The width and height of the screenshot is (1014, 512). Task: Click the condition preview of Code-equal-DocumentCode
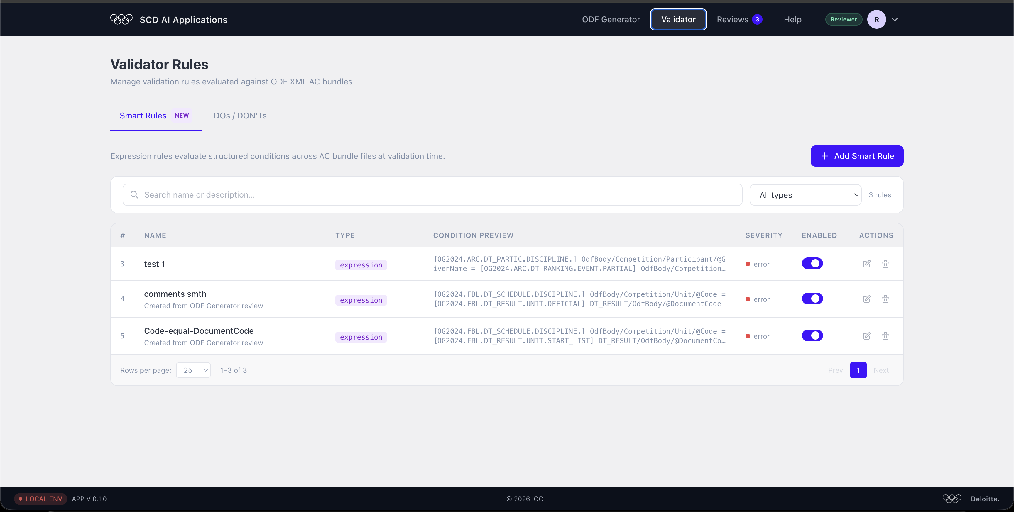point(579,336)
